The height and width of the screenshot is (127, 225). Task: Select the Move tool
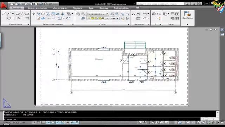click(x=33, y=14)
